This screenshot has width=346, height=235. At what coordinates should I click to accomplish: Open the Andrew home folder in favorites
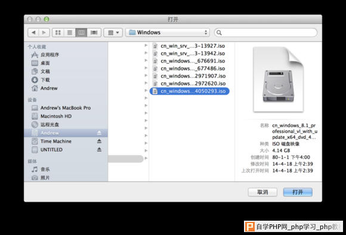[66, 88]
